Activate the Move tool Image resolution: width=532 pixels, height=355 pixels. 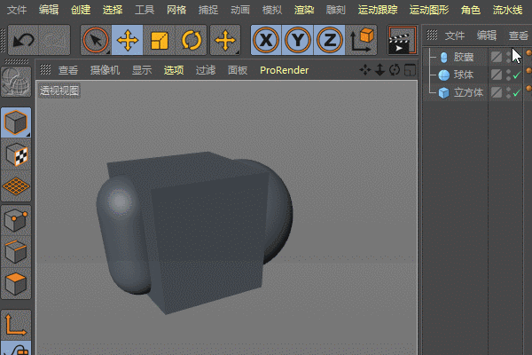pyautogui.click(x=127, y=40)
